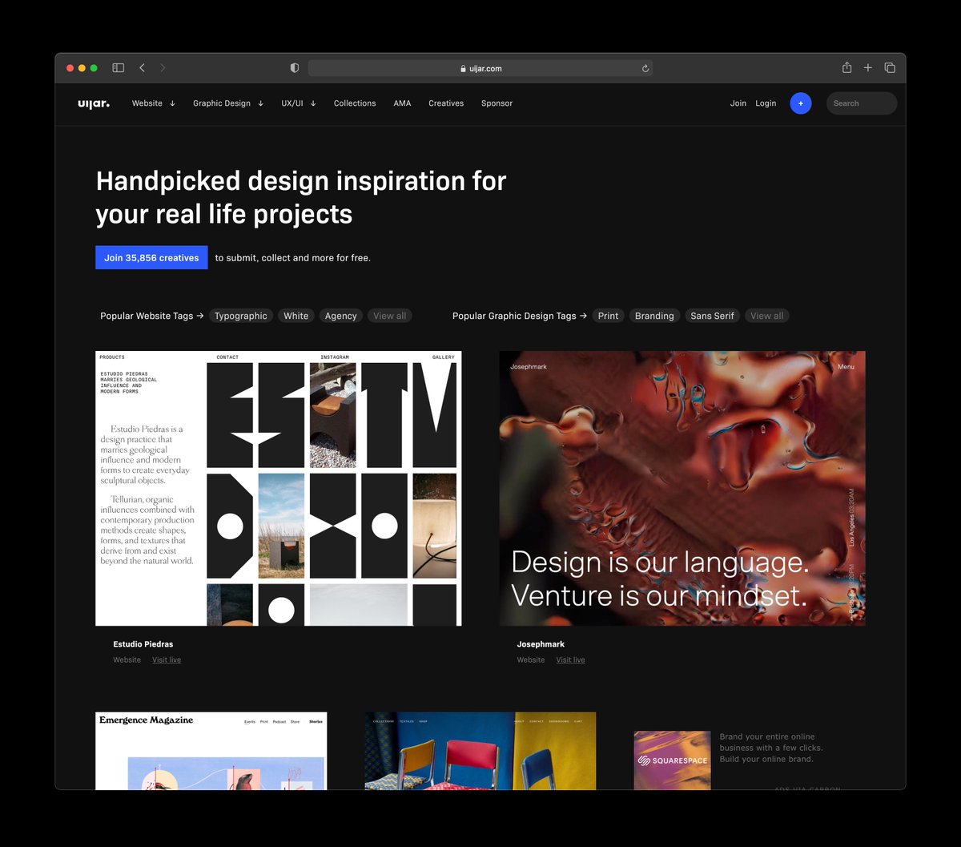Open the privacy shield report icon

295,68
